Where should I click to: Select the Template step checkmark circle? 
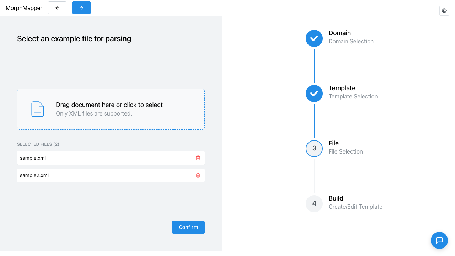(x=314, y=94)
